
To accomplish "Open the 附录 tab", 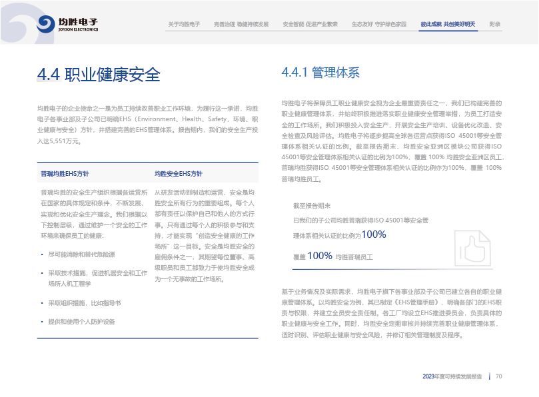I will [x=495, y=24].
